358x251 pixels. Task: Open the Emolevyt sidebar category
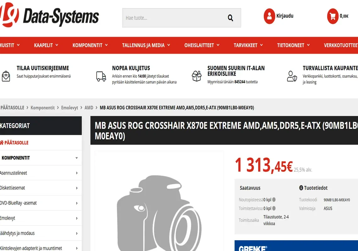click(8, 218)
